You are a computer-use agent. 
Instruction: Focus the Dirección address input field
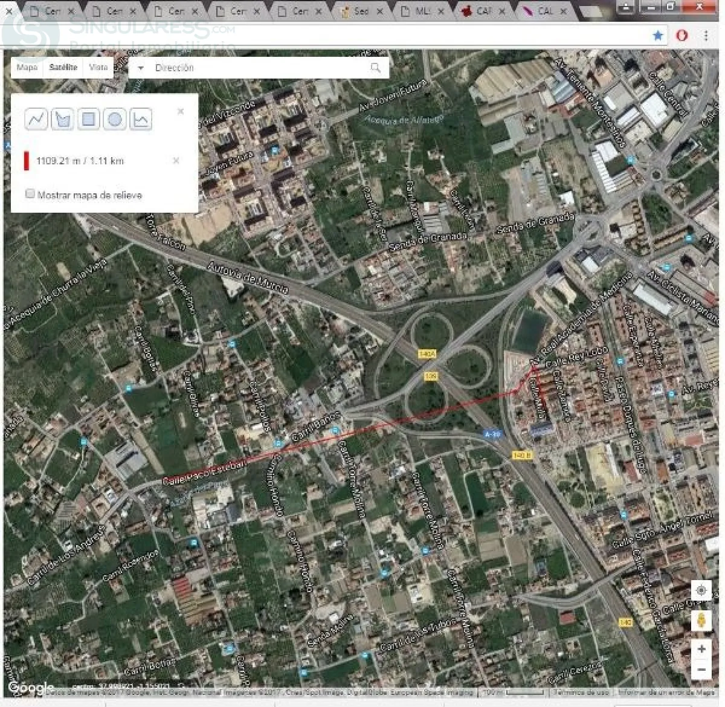click(x=259, y=68)
